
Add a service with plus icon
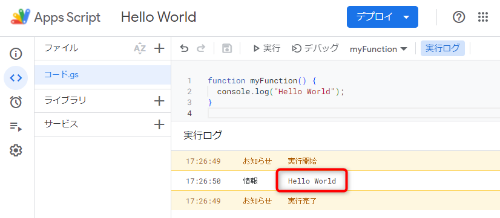click(x=159, y=124)
